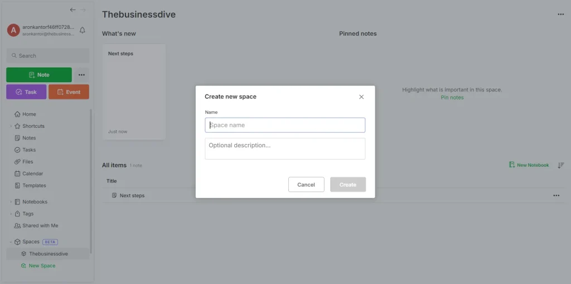Viewport: 571px width, 284px height.
Task: Click Cancel in the dialog
Action: tap(306, 185)
